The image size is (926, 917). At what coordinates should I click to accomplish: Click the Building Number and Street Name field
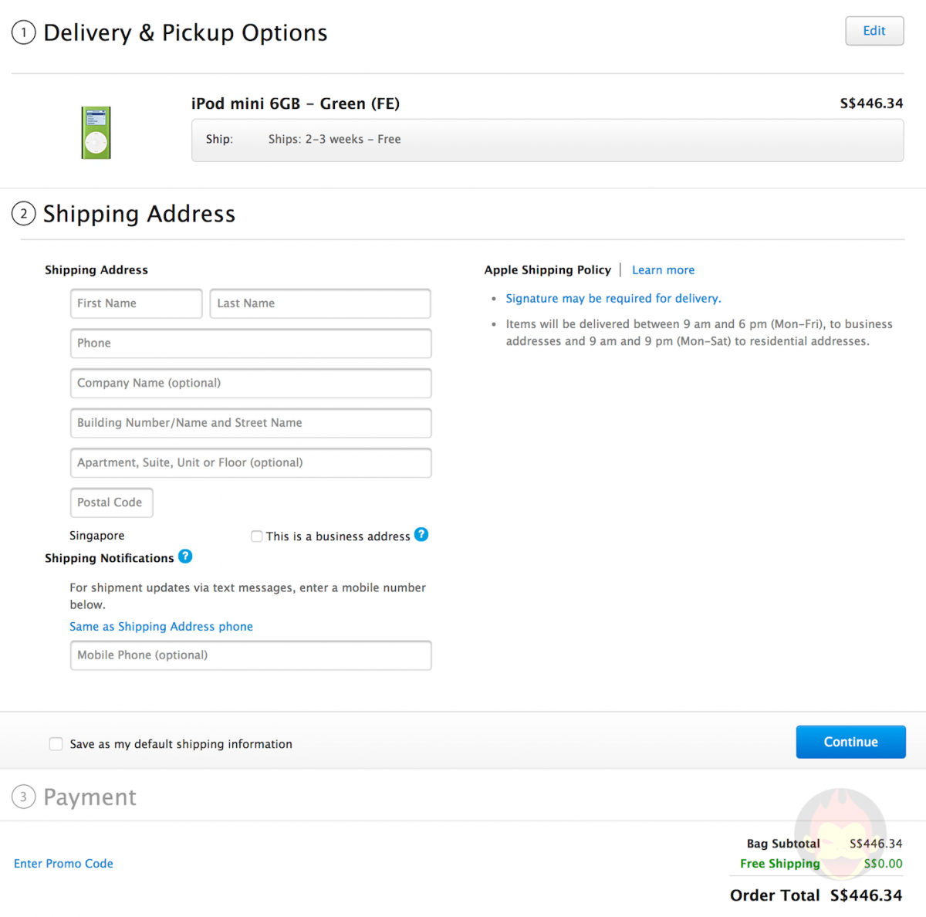pyautogui.click(x=251, y=423)
